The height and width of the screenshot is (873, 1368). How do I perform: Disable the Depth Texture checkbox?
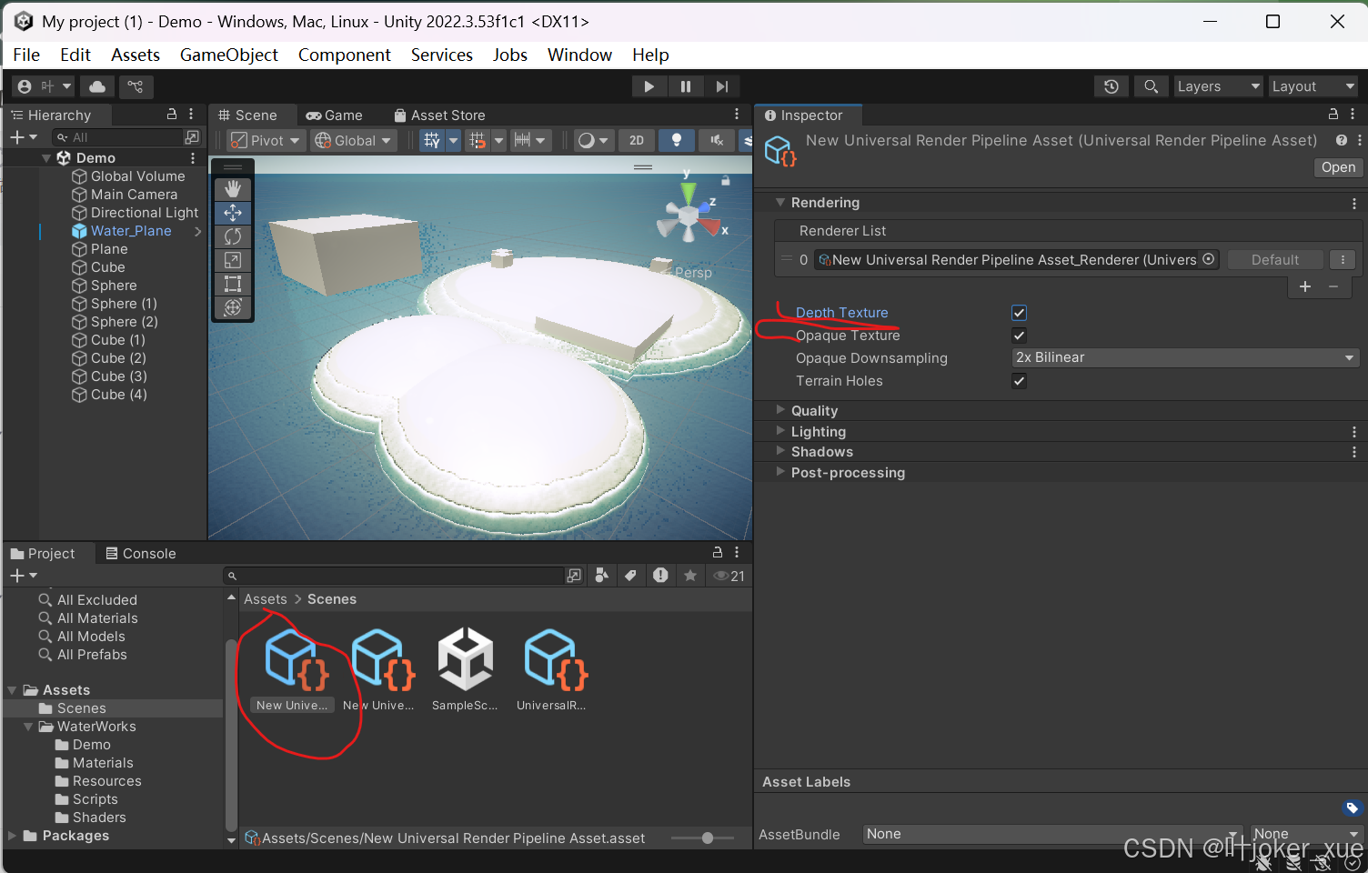1019,312
